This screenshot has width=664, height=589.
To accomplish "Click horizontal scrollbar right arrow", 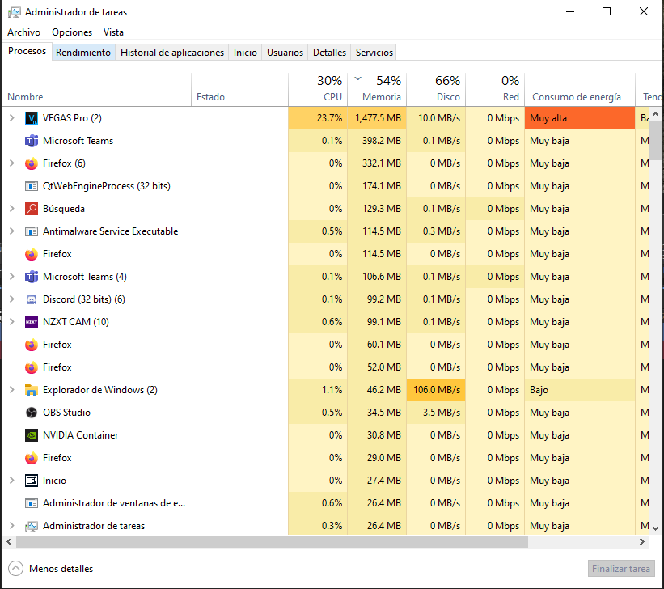I will point(642,541).
